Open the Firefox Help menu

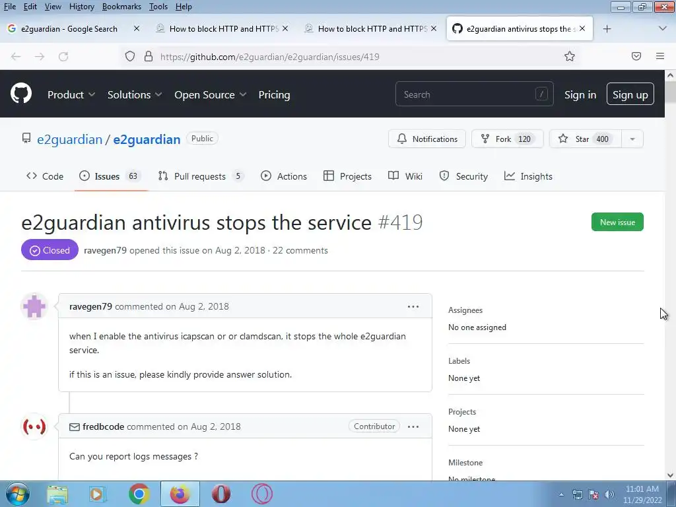pyautogui.click(x=184, y=7)
